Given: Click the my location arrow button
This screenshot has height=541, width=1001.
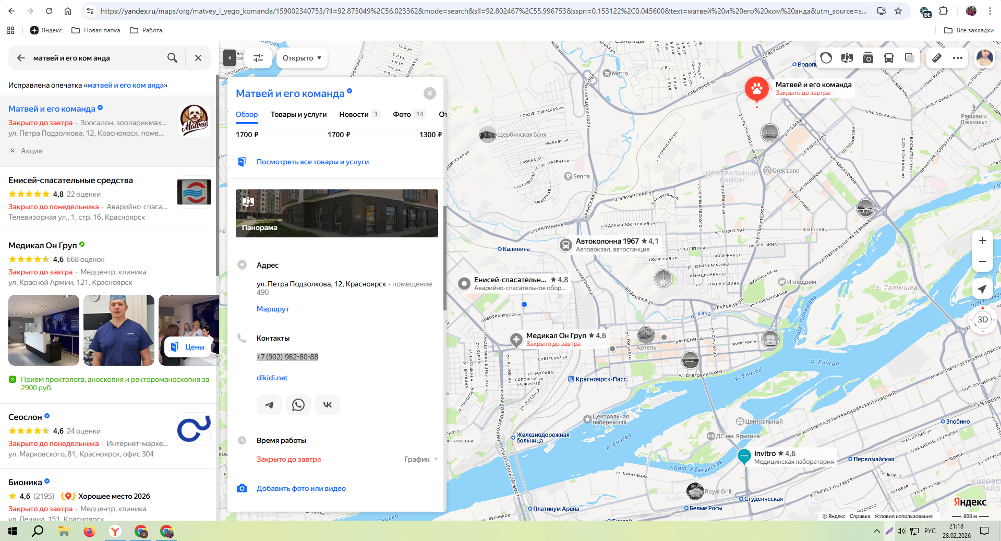Looking at the screenshot, I should (x=982, y=289).
